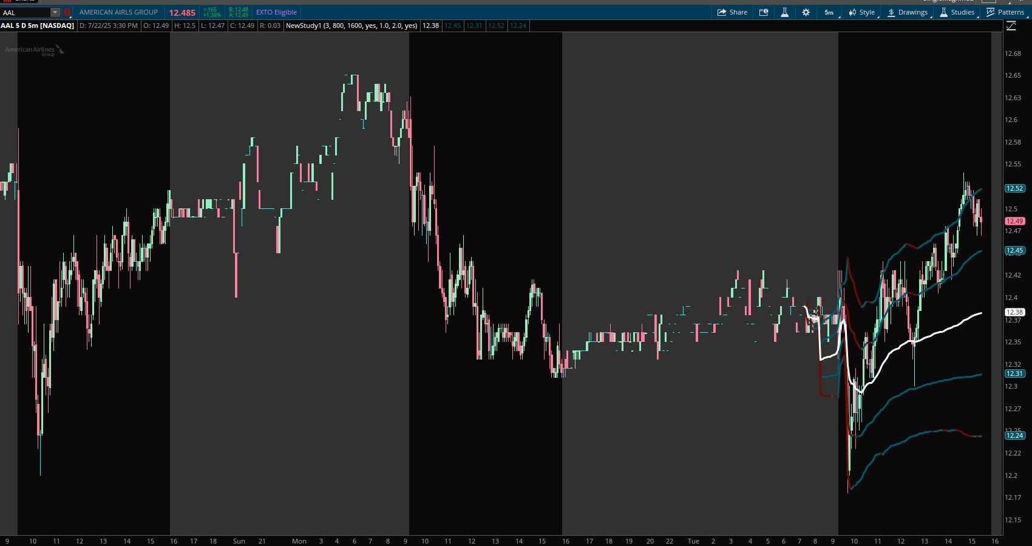
Task: Click the 12.24 price bubble on price axis
Action: (x=1015, y=435)
